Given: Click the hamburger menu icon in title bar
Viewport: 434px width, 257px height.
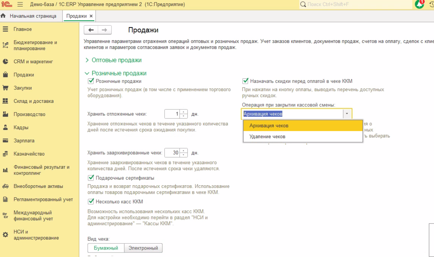Looking at the screenshot, I should (x=20, y=5).
